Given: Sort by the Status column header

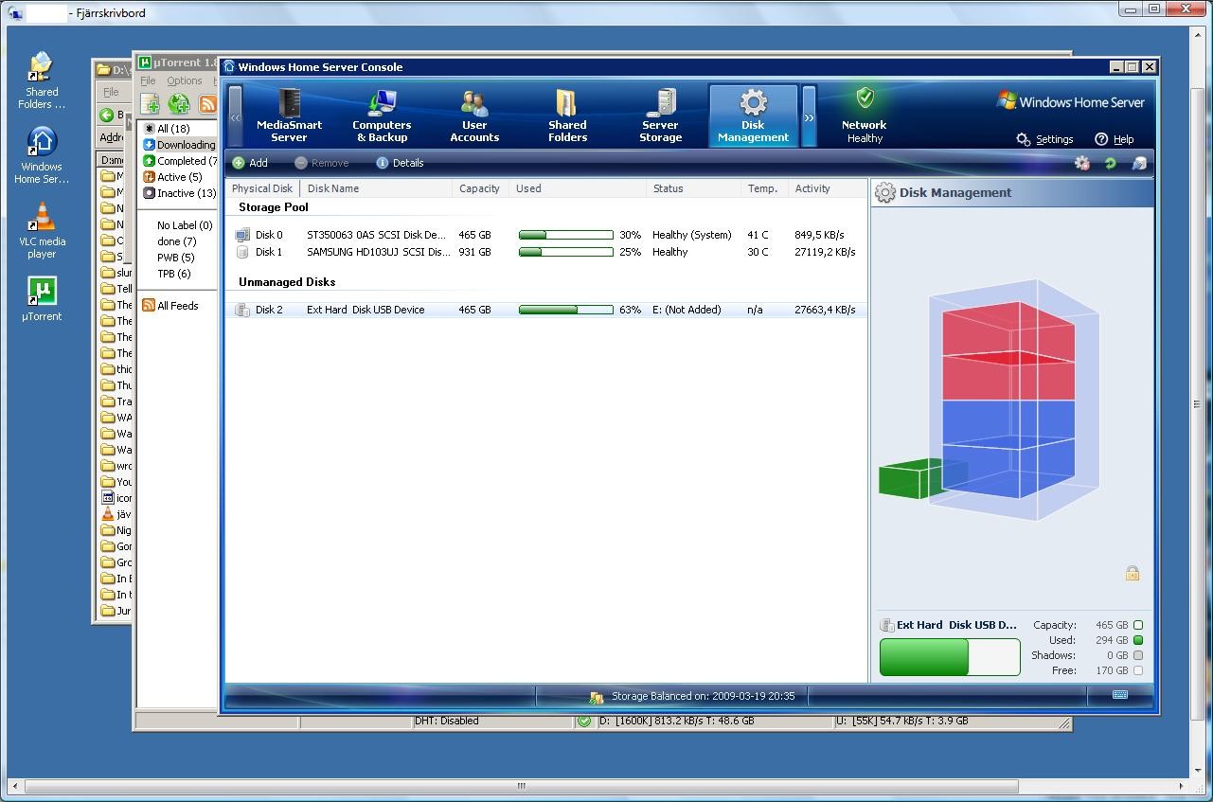Looking at the screenshot, I should [x=694, y=188].
